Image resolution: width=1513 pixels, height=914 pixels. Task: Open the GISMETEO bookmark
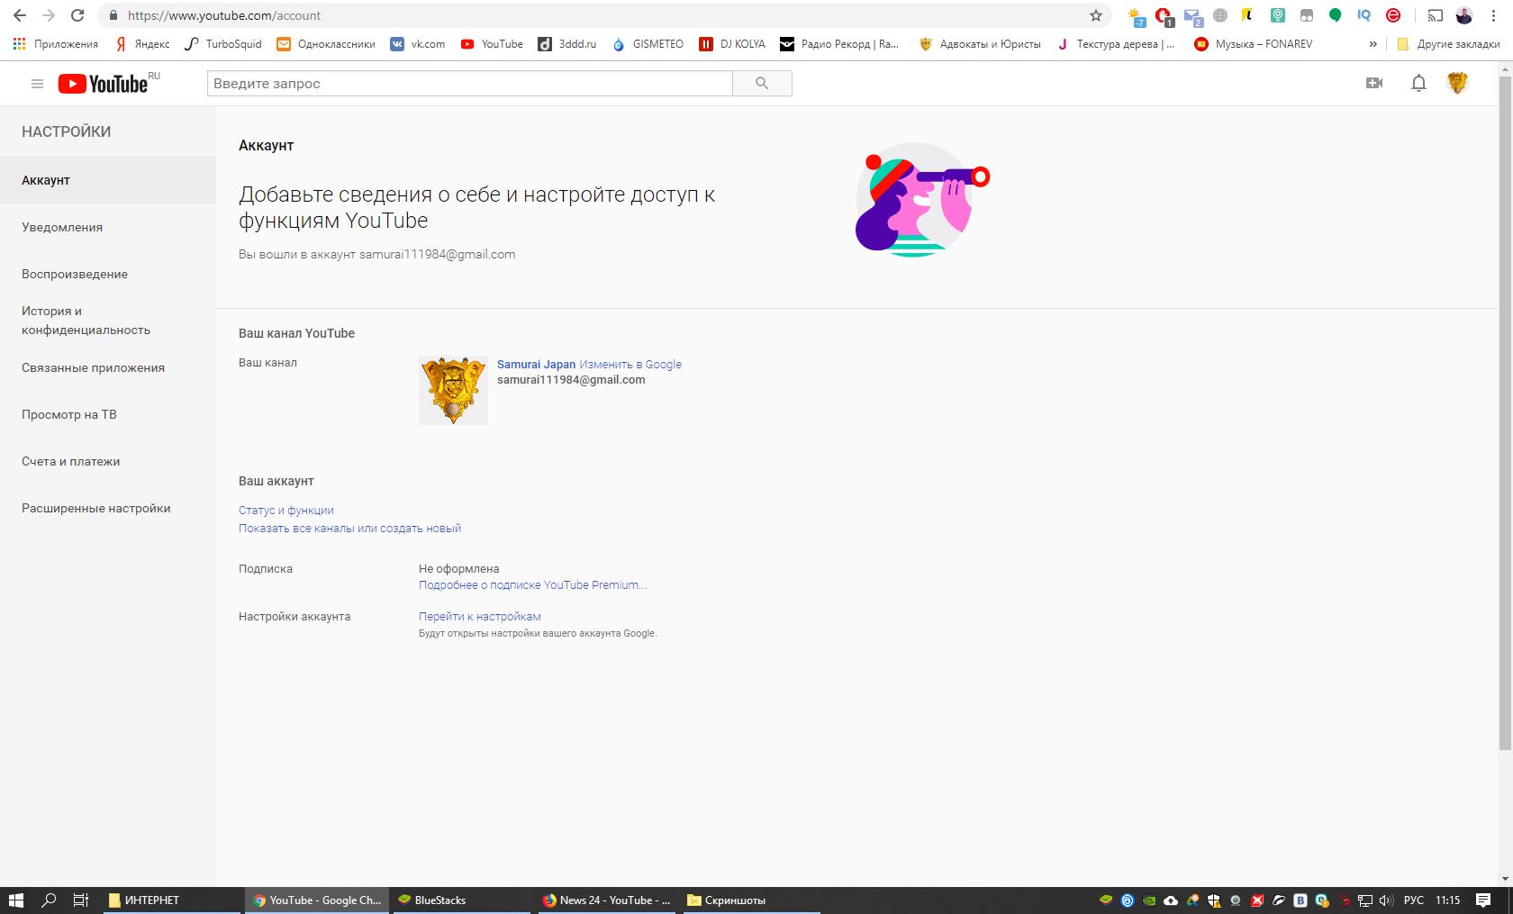648,43
